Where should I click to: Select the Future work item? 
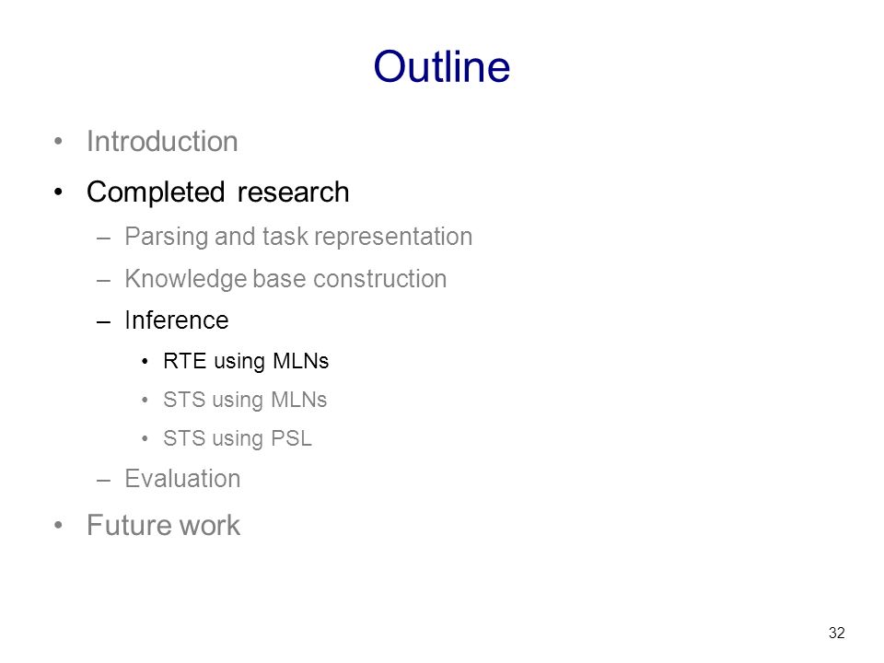(164, 526)
